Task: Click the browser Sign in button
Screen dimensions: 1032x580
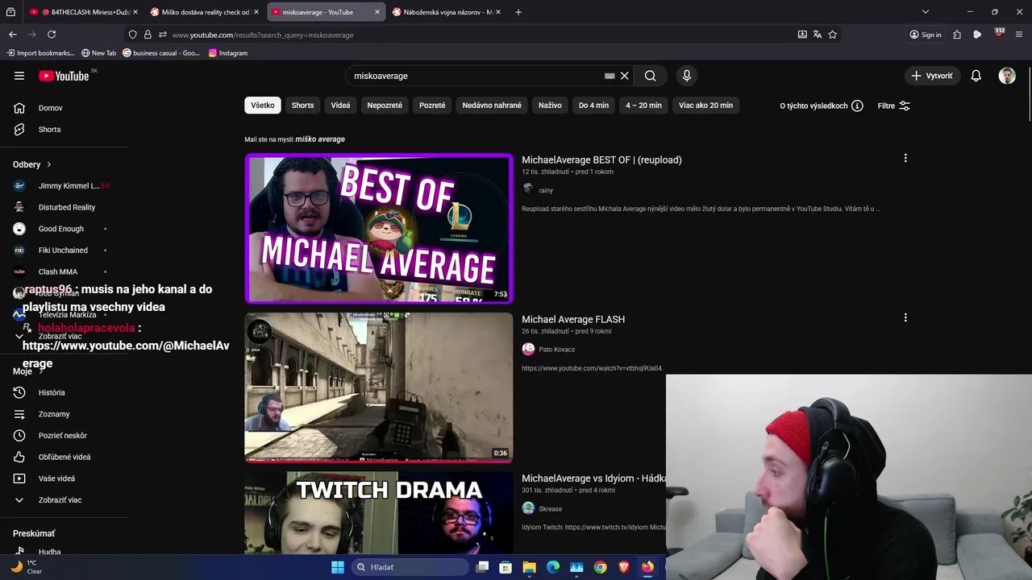Action: [926, 35]
